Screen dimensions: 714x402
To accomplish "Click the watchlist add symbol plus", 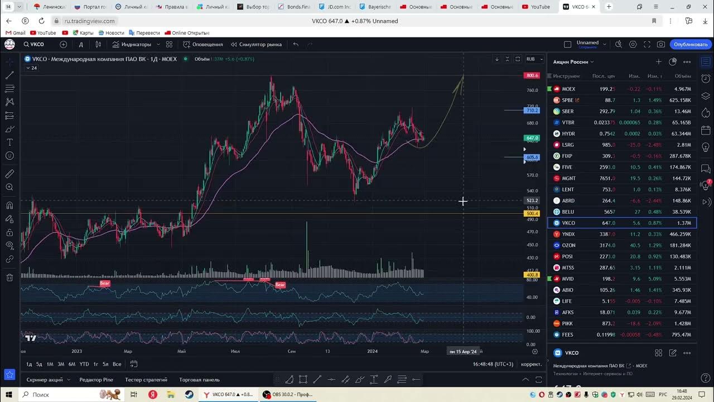I will click(x=659, y=61).
